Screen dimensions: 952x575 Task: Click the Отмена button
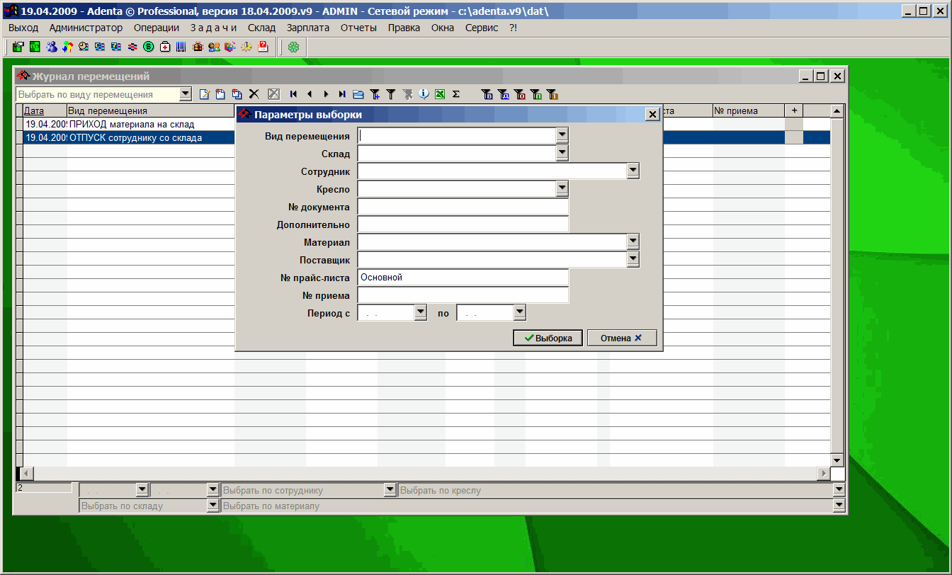[621, 338]
